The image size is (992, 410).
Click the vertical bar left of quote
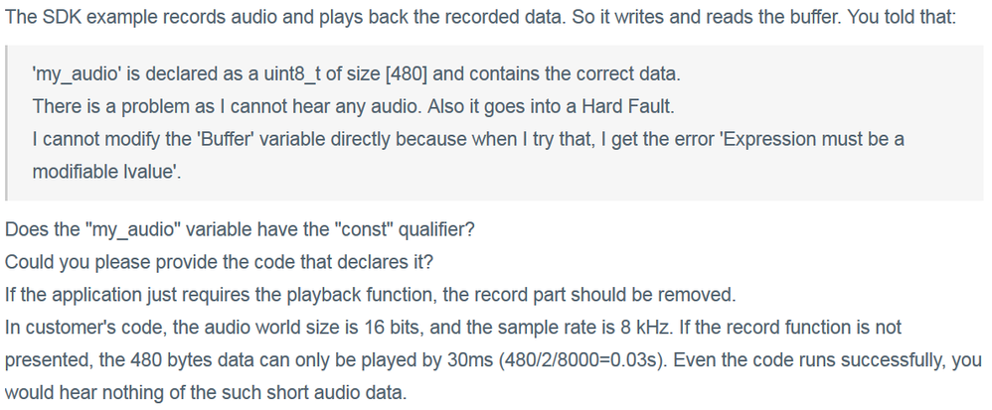[6, 122]
